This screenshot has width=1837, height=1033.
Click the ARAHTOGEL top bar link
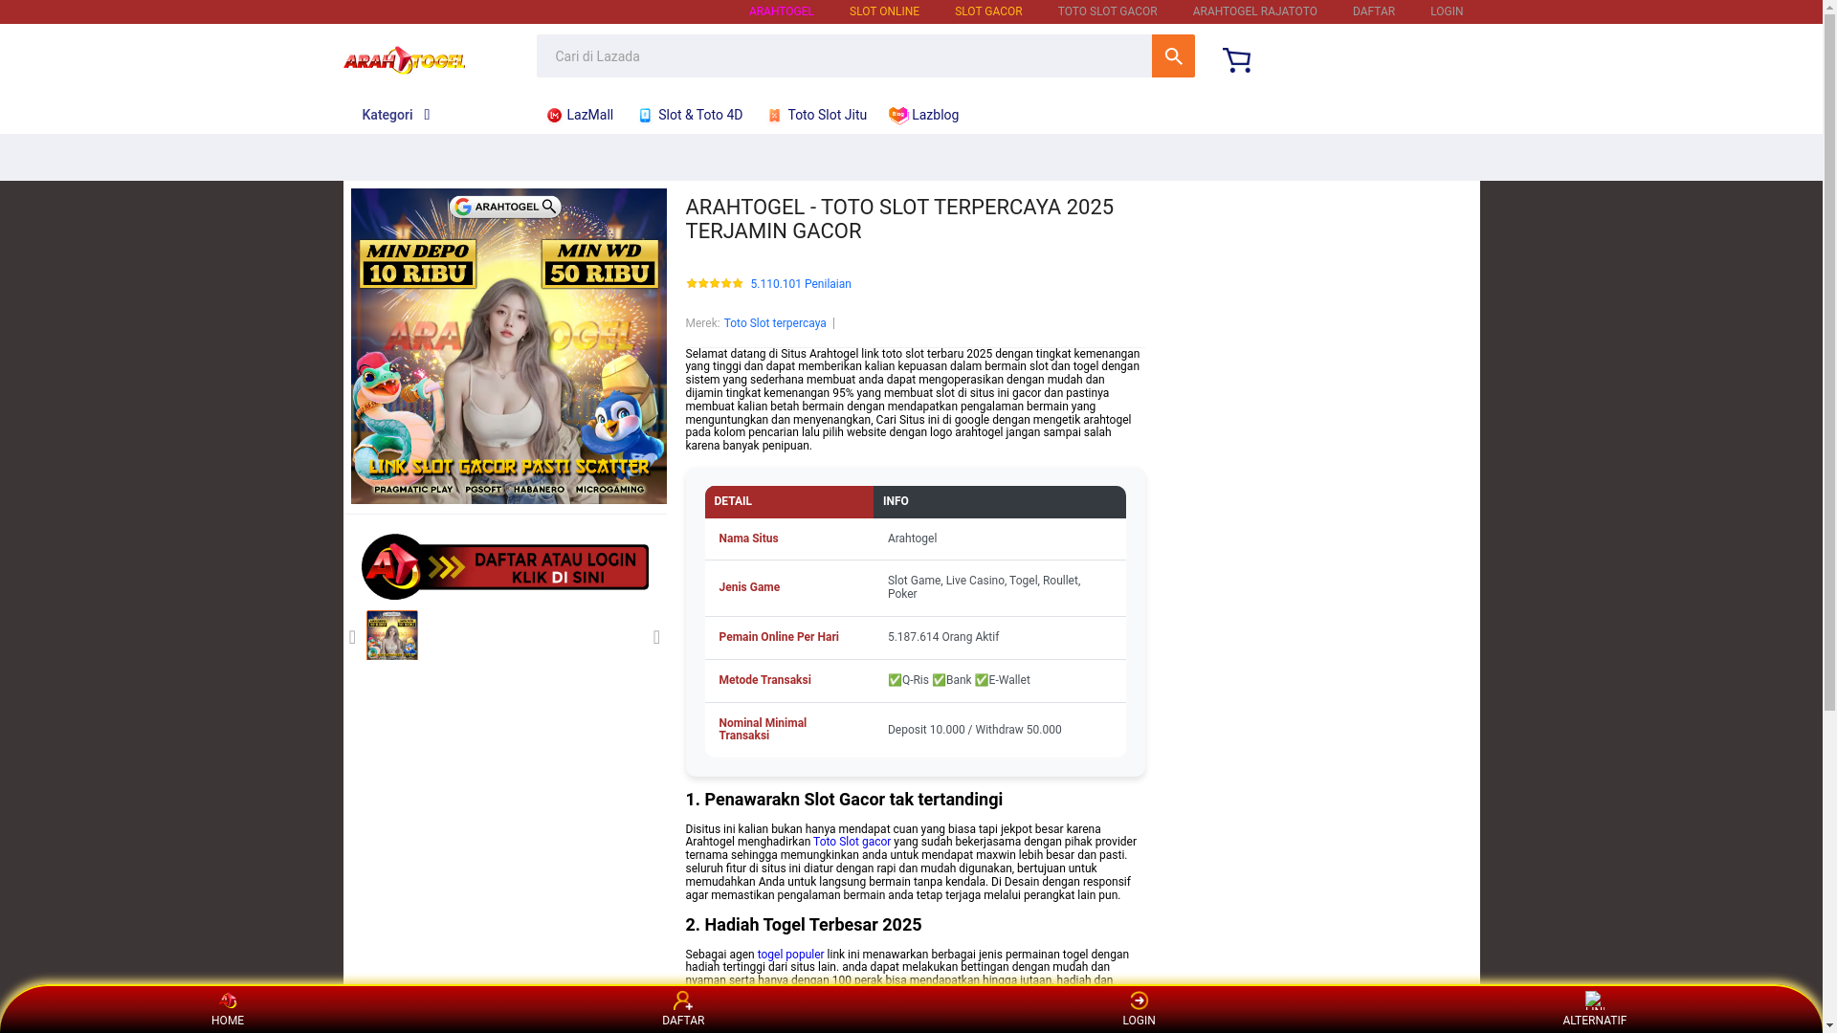click(781, 11)
